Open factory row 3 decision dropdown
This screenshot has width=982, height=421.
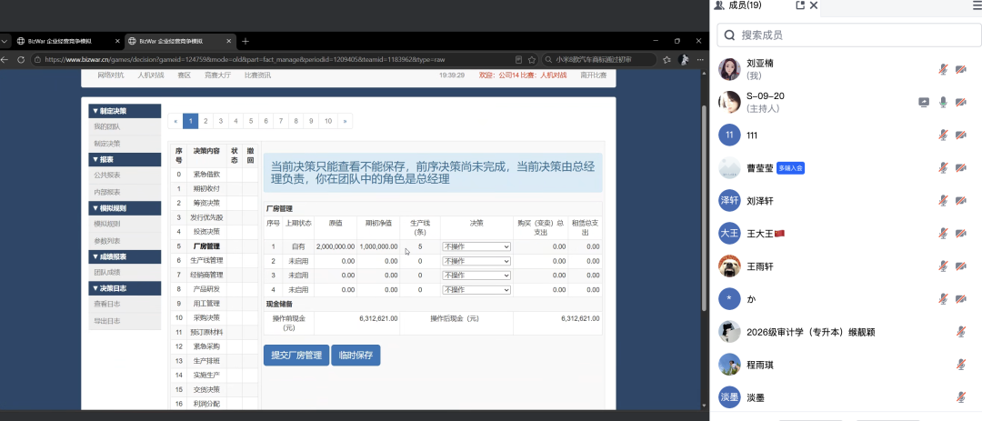click(x=476, y=275)
